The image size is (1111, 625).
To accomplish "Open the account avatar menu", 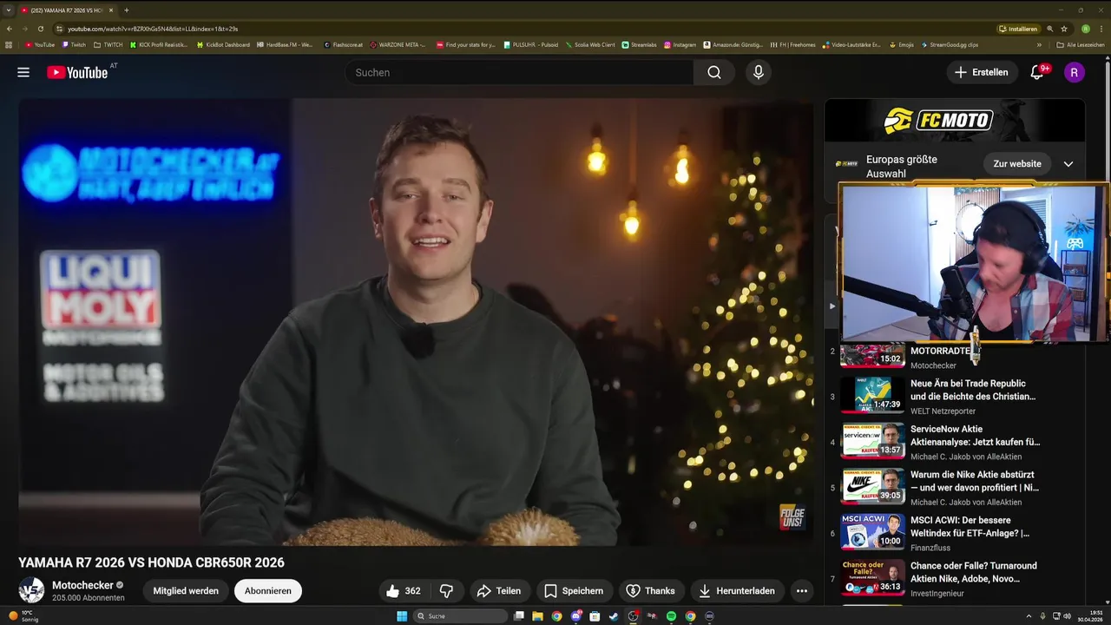I will (1075, 72).
